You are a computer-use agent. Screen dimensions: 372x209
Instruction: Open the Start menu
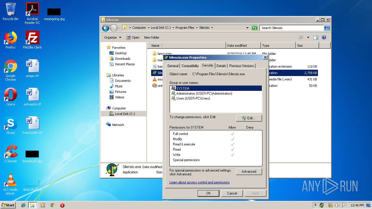pyautogui.click(x=8, y=205)
